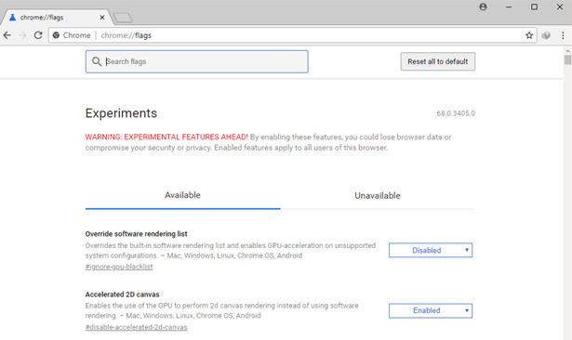The image size is (572, 340).
Task: Open a new tab
Action: click(123, 18)
